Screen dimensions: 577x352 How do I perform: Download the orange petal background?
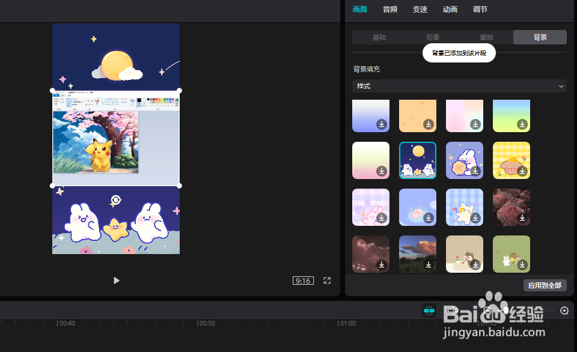[429, 124]
